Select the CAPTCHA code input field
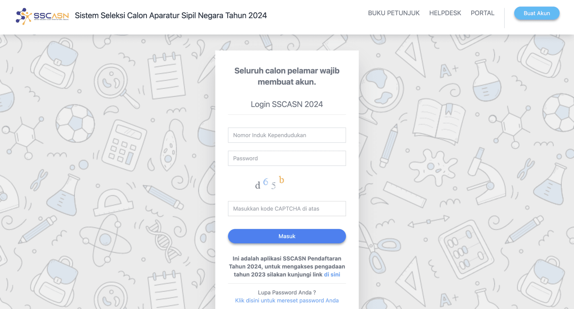 point(287,209)
